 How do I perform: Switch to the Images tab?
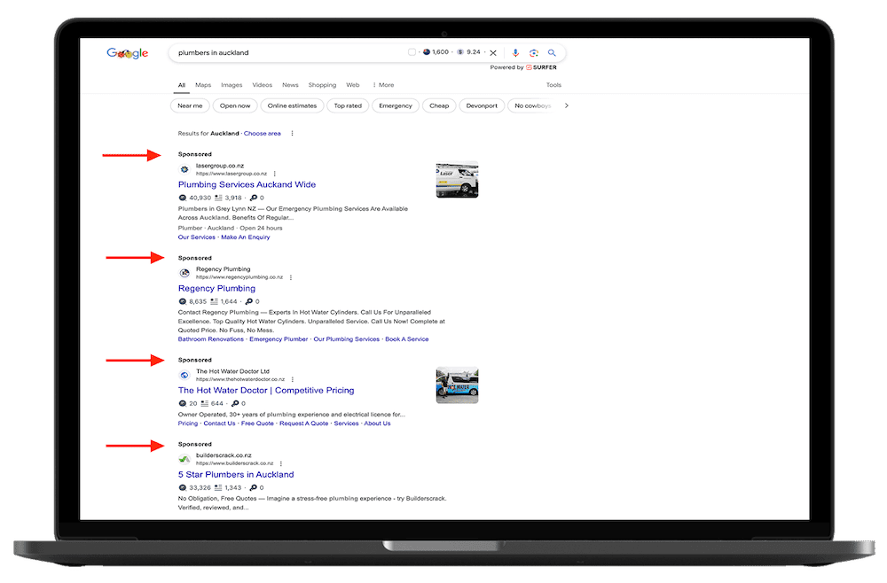(232, 85)
